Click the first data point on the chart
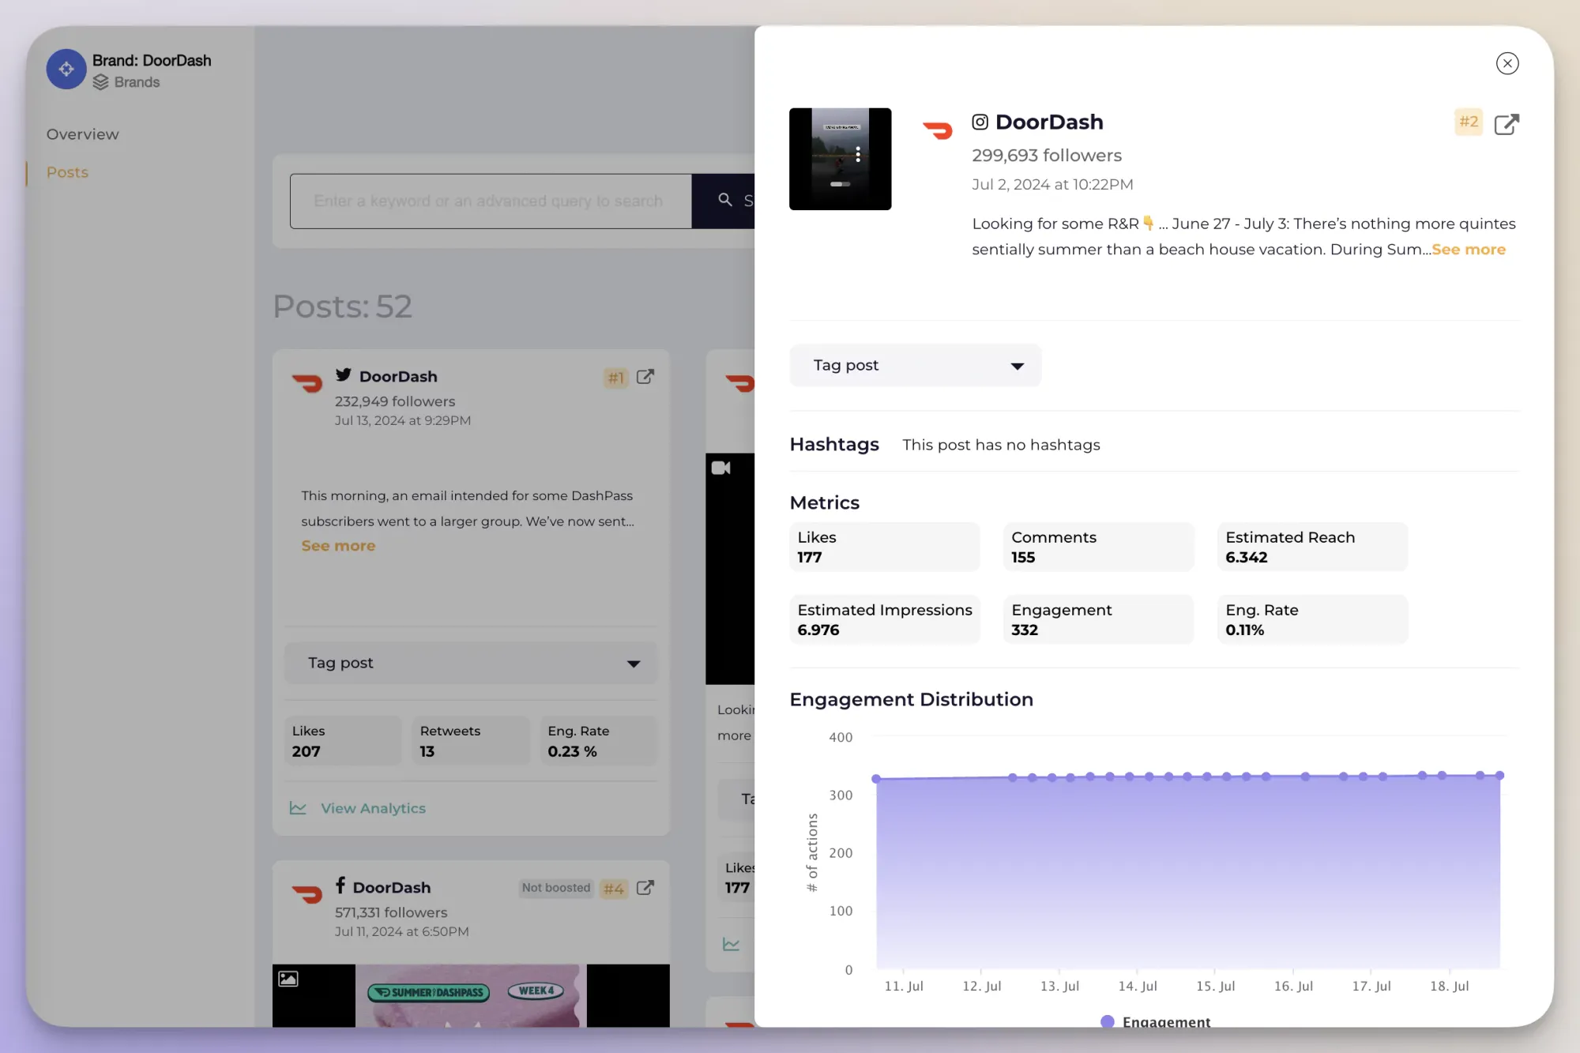The width and height of the screenshot is (1580, 1053). (x=876, y=779)
